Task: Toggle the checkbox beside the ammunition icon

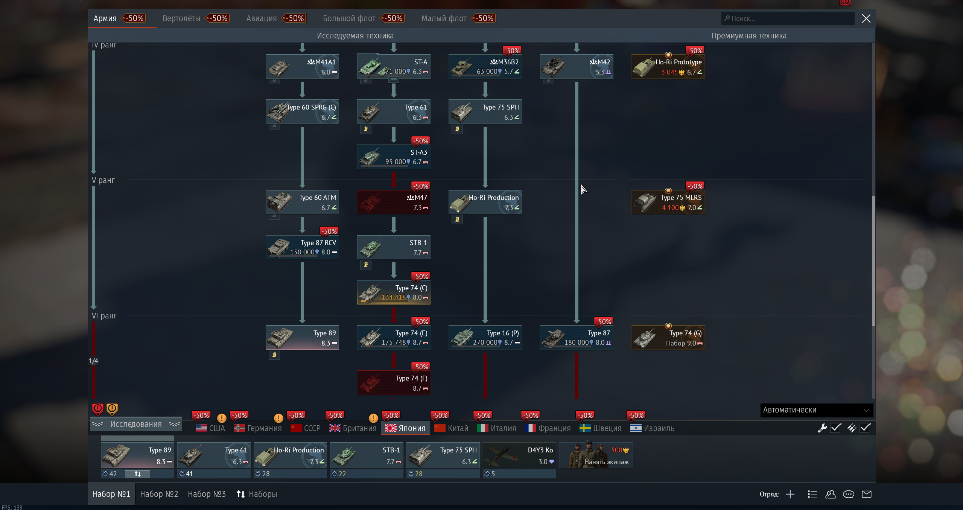Action: click(x=865, y=428)
